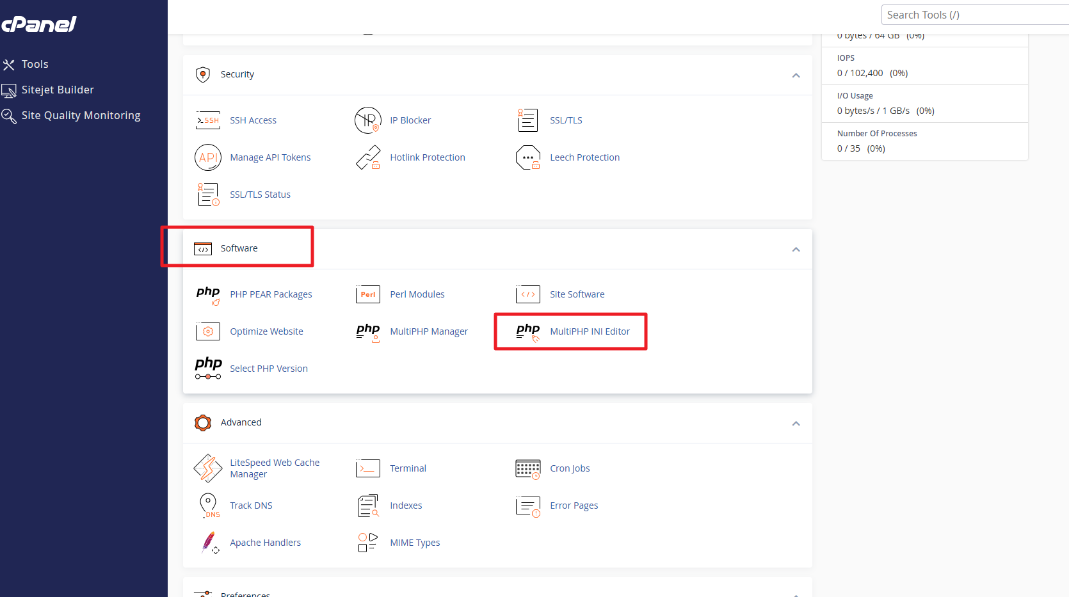Open the Cron Jobs link
1069x597 pixels.
click(x=570, y=468)
